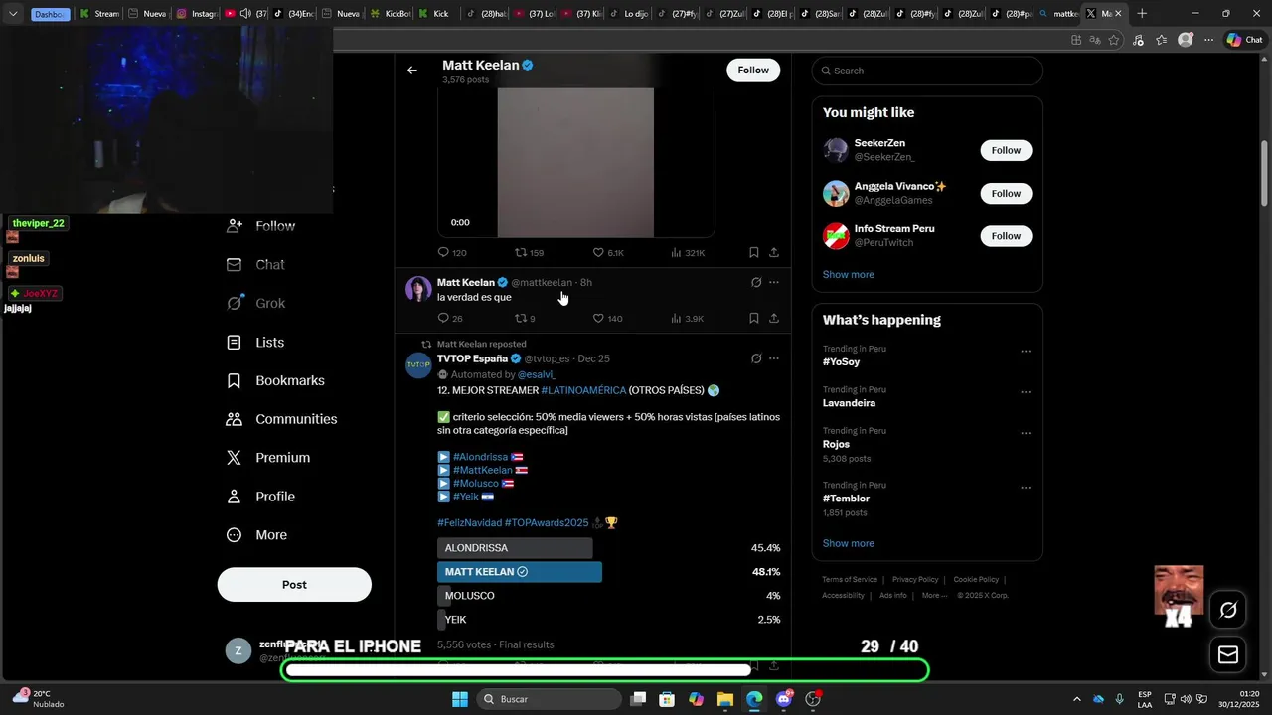This screenshot has height=715, width=1272.
Task: Reply to the "la verdad es que" post
Action: [x=444, y=319]
